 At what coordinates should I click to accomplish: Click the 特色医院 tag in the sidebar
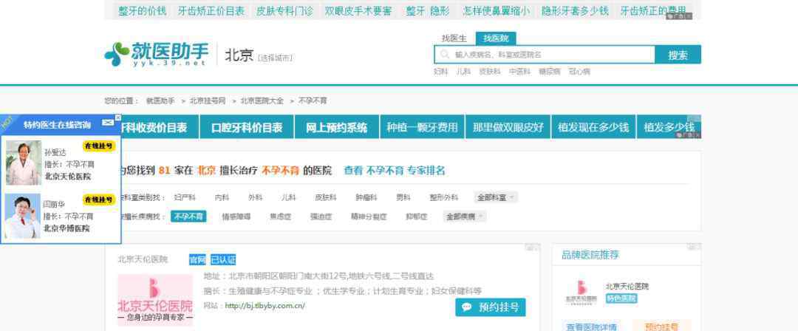click(x=621, y=299)
